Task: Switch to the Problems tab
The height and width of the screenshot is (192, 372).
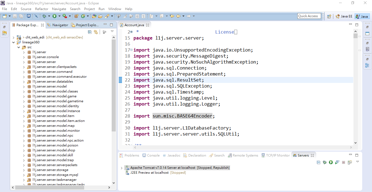Action: point(129,155)
